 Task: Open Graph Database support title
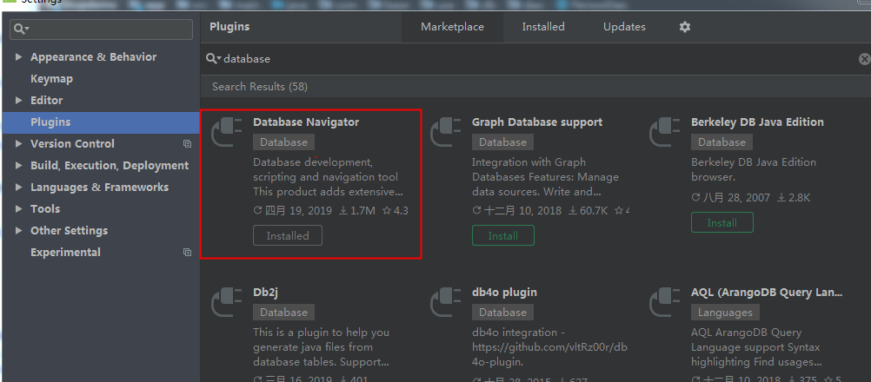coord(537,122)
